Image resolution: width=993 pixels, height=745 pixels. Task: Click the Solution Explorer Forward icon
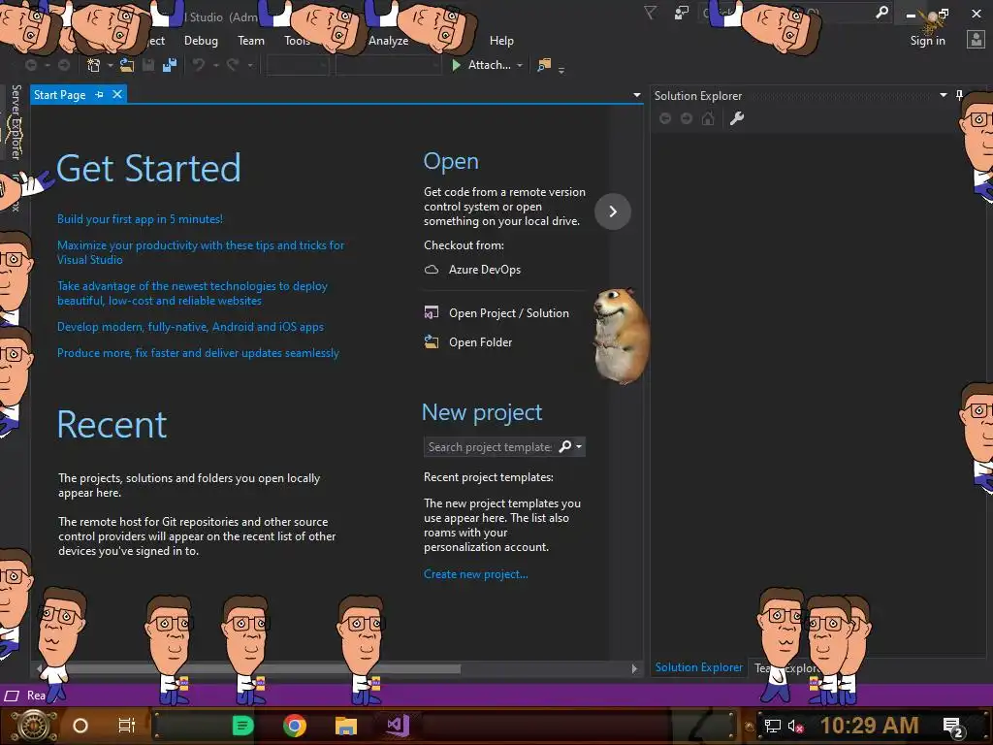(x=687, y=118)
